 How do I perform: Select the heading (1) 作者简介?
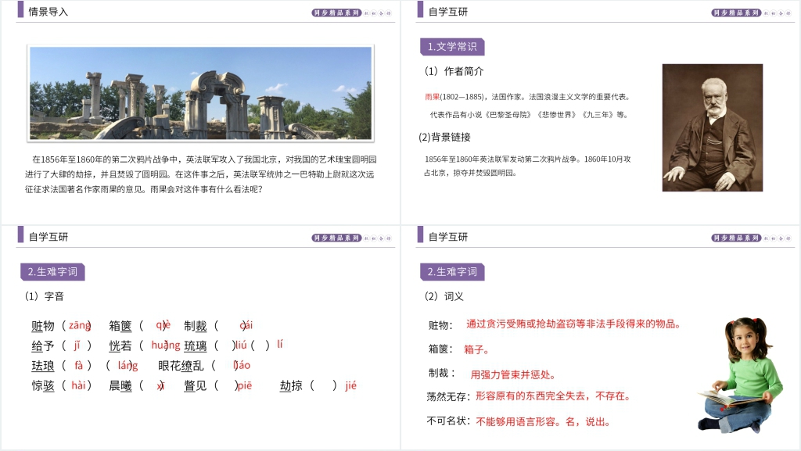(x=454, y=71)
